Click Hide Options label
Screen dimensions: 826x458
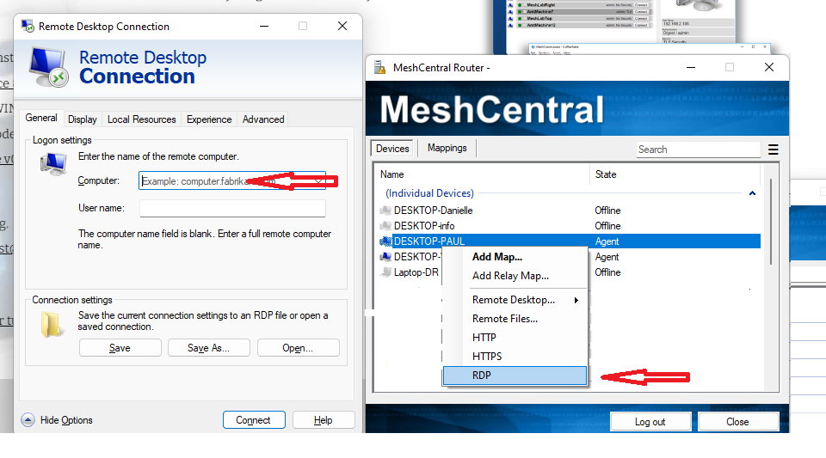tap(66, 420)
